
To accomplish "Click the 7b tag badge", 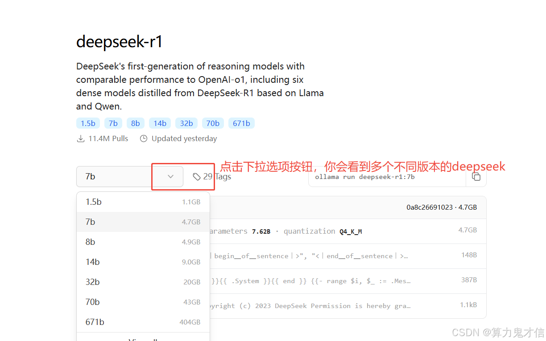I will click(x=113, y=123).
